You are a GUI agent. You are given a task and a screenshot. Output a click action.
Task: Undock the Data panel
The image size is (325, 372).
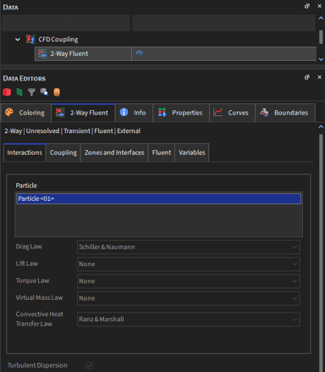[307, 6]
